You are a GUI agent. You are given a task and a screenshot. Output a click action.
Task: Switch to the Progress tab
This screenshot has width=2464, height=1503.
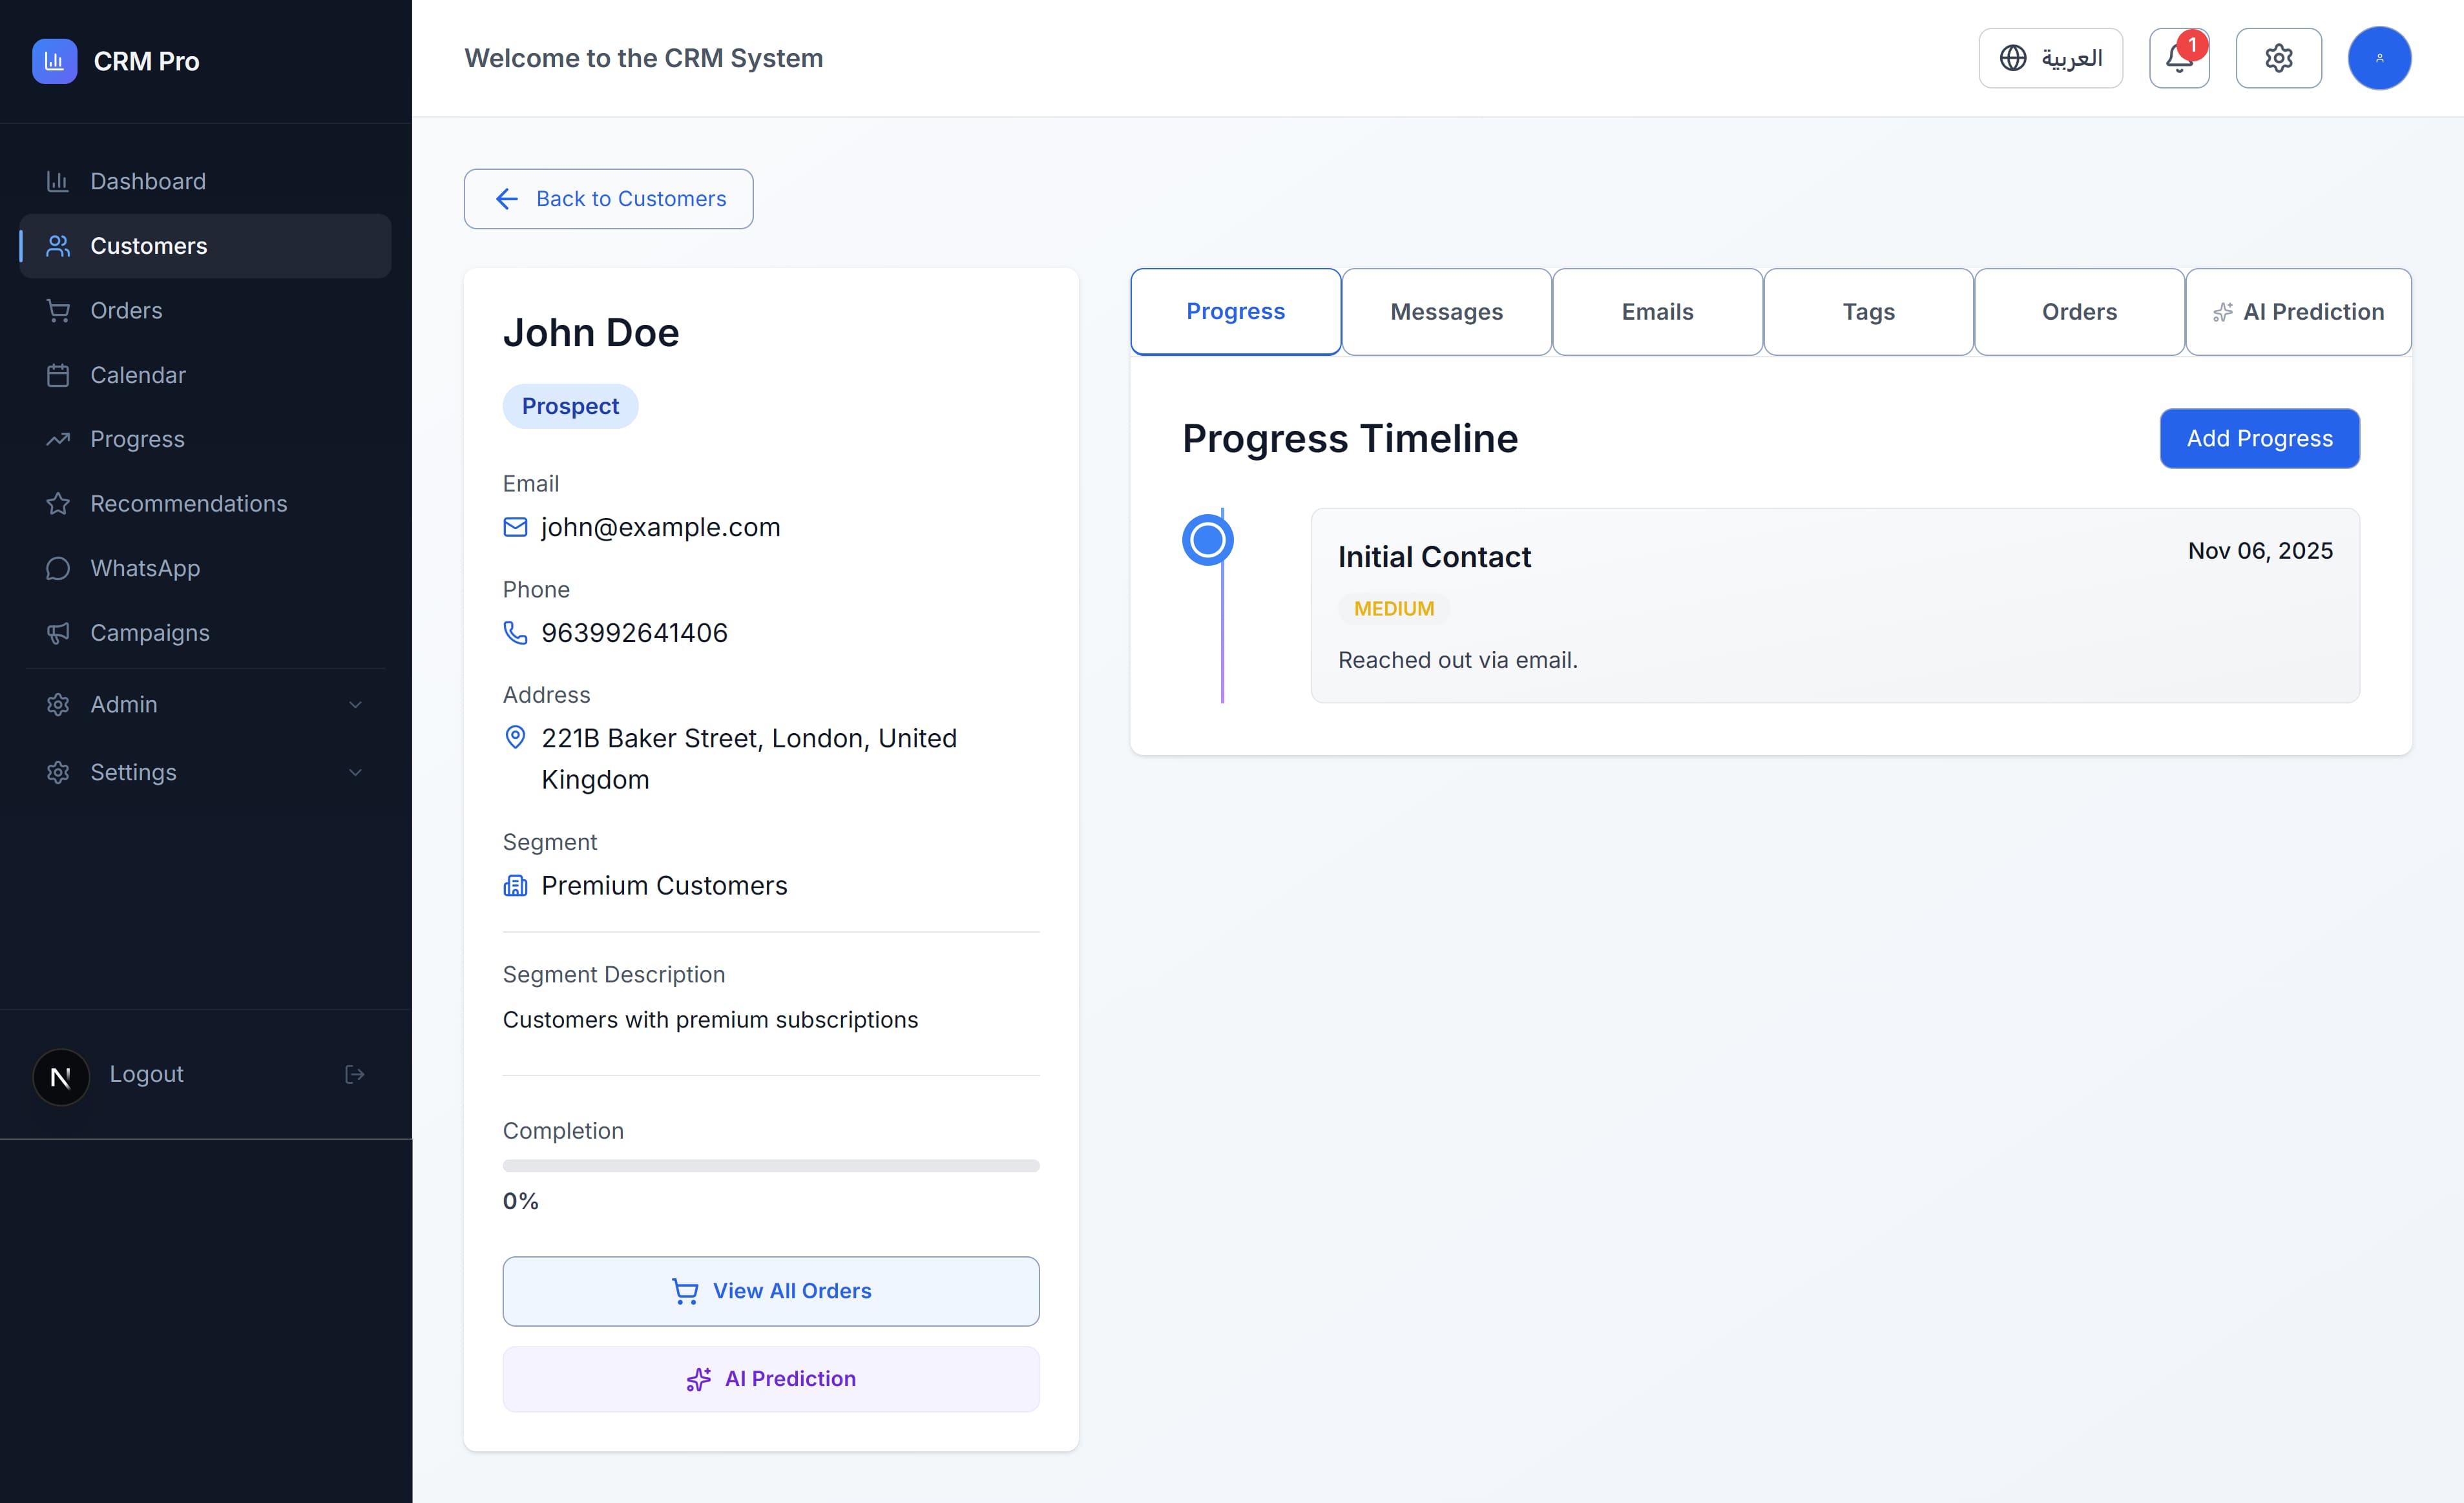point(1235,311)
